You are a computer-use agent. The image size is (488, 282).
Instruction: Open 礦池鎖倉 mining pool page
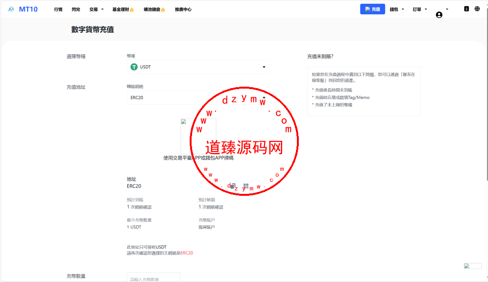[x=154, y=10]
